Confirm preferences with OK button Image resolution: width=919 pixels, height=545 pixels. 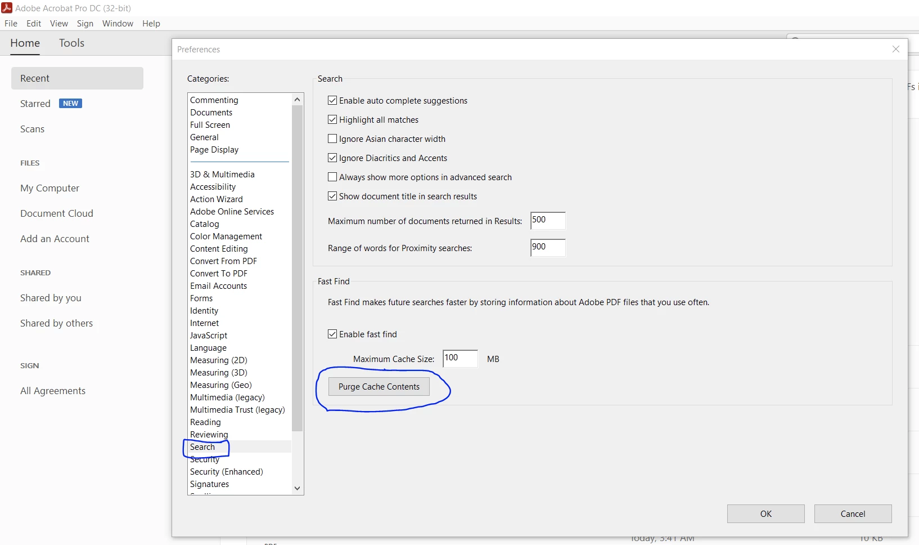[765, 513]
